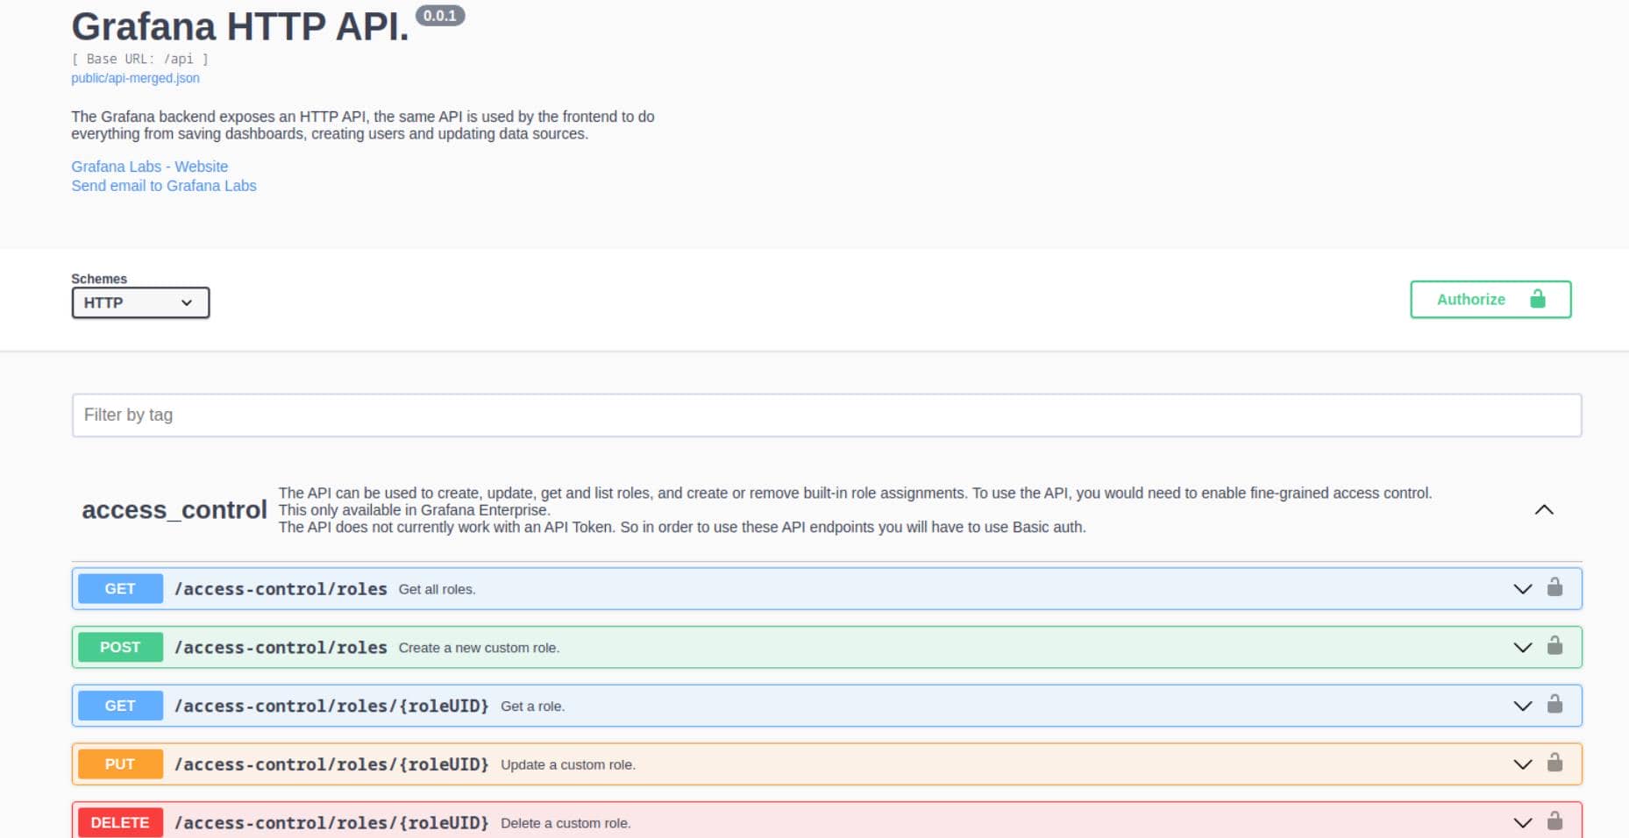Click the orange PUT method badge
This screenshot has height=838, width=1629.
point(120,764)
